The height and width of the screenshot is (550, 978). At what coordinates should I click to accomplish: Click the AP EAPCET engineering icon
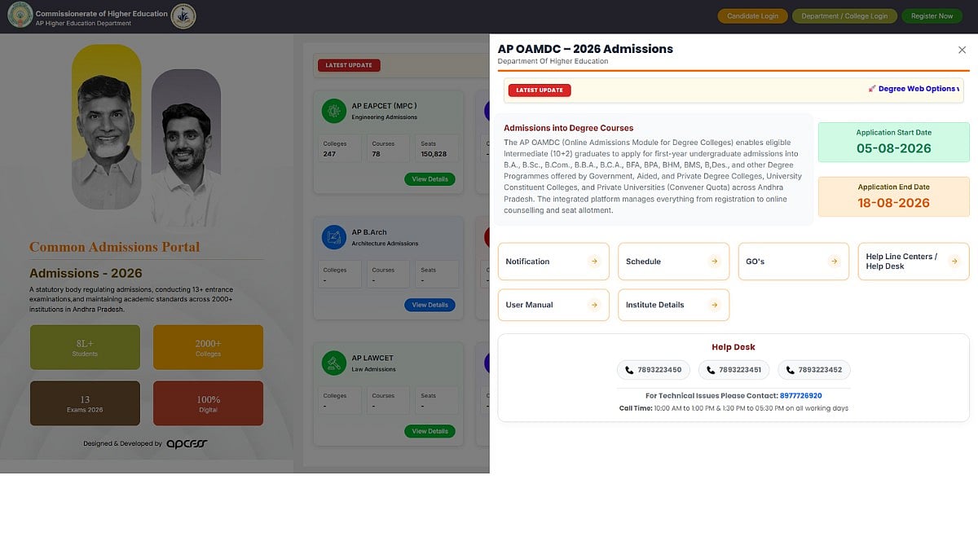(x=334, y=111)
